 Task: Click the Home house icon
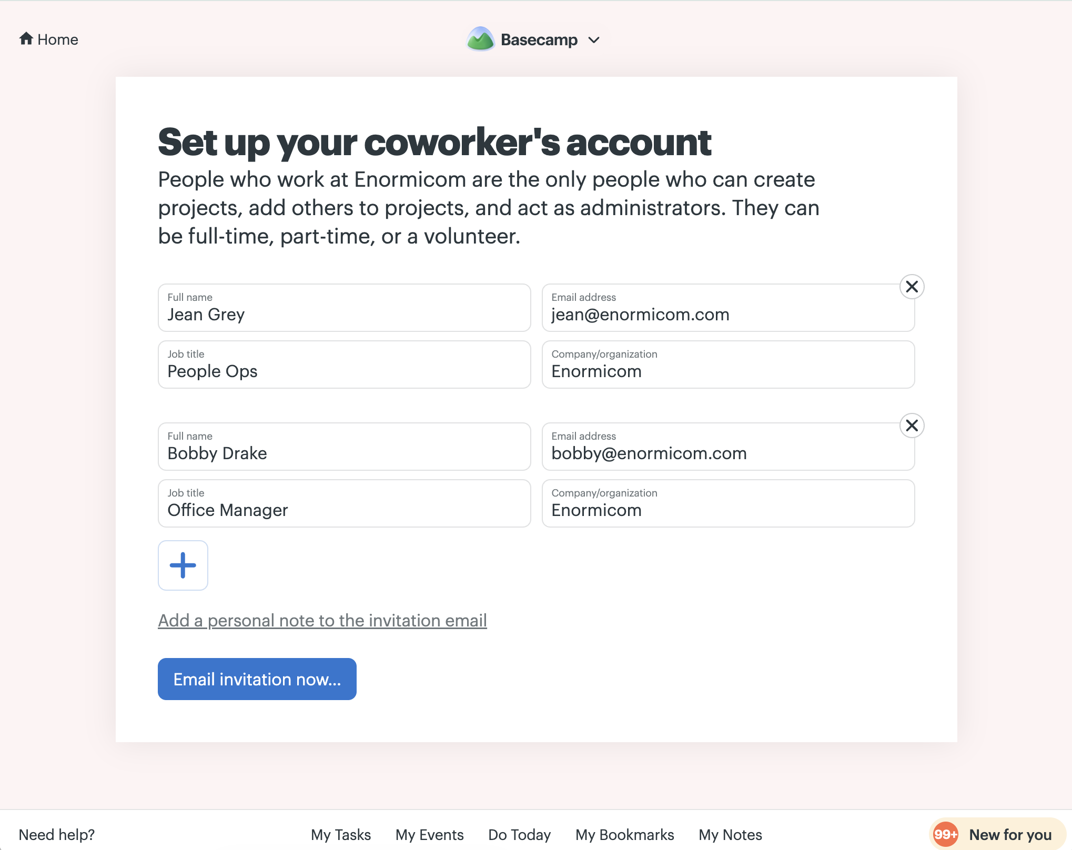pos(26,39)
